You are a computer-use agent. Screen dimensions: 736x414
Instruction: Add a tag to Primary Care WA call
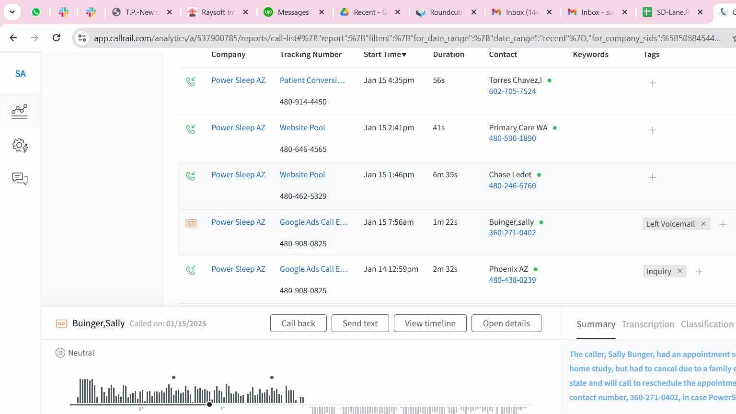click(x=652, y=130)
